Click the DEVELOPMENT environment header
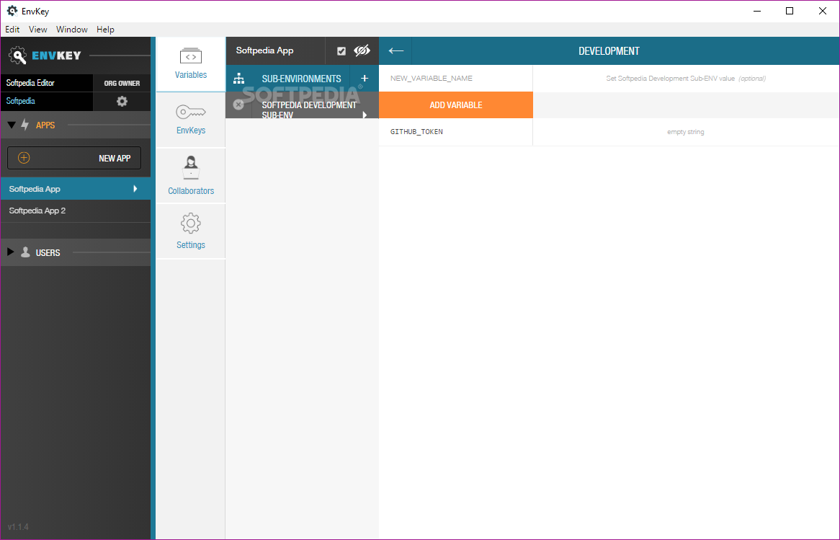 609,51
